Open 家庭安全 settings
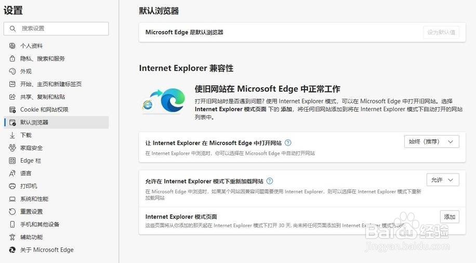 pos(56,148)
